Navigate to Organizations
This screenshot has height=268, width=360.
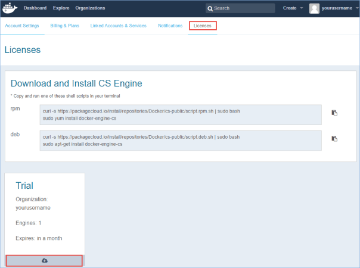[90, 8]
